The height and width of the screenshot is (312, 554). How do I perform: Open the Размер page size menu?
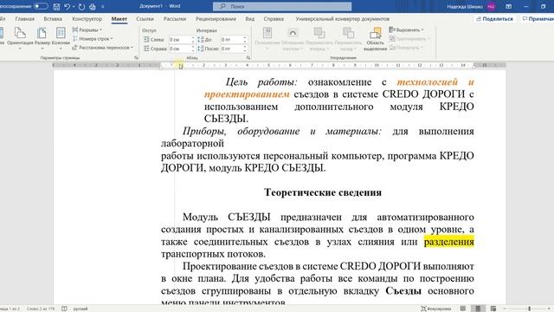tap(42, 37)
